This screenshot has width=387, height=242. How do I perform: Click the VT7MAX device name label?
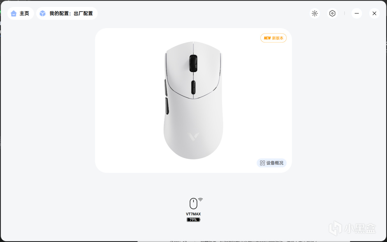(x=193, y=214)
